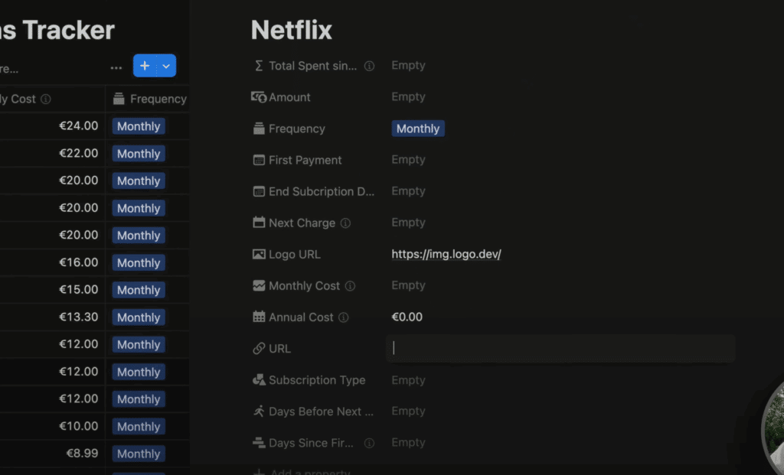
Task: Click the info icon beside Total Spent
Action: point(369,66)
